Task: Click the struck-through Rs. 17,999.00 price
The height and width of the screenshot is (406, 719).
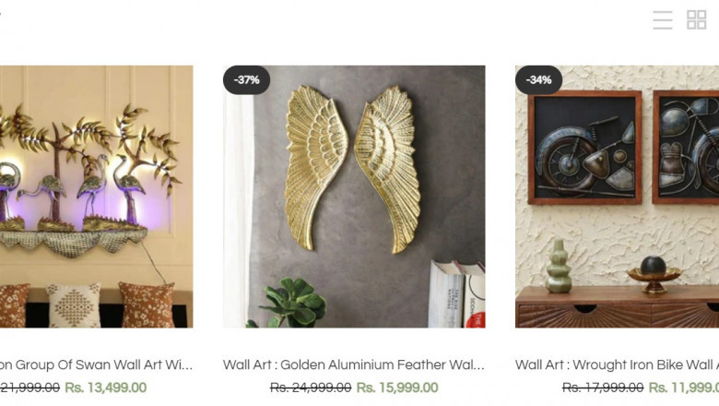Action: click(603, 388)
